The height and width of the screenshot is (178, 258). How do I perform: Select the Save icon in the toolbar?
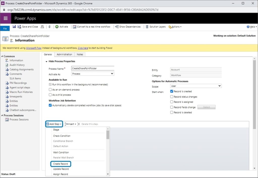(14, 27)
